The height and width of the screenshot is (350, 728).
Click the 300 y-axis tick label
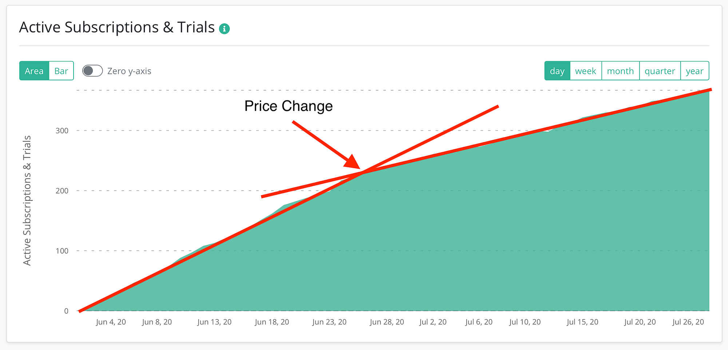click(x=62, y=131)
